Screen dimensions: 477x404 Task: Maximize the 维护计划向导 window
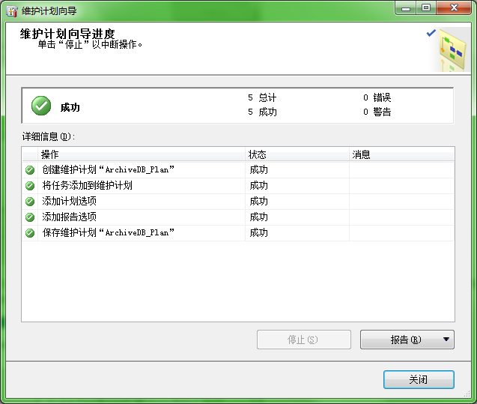point(426,8)
